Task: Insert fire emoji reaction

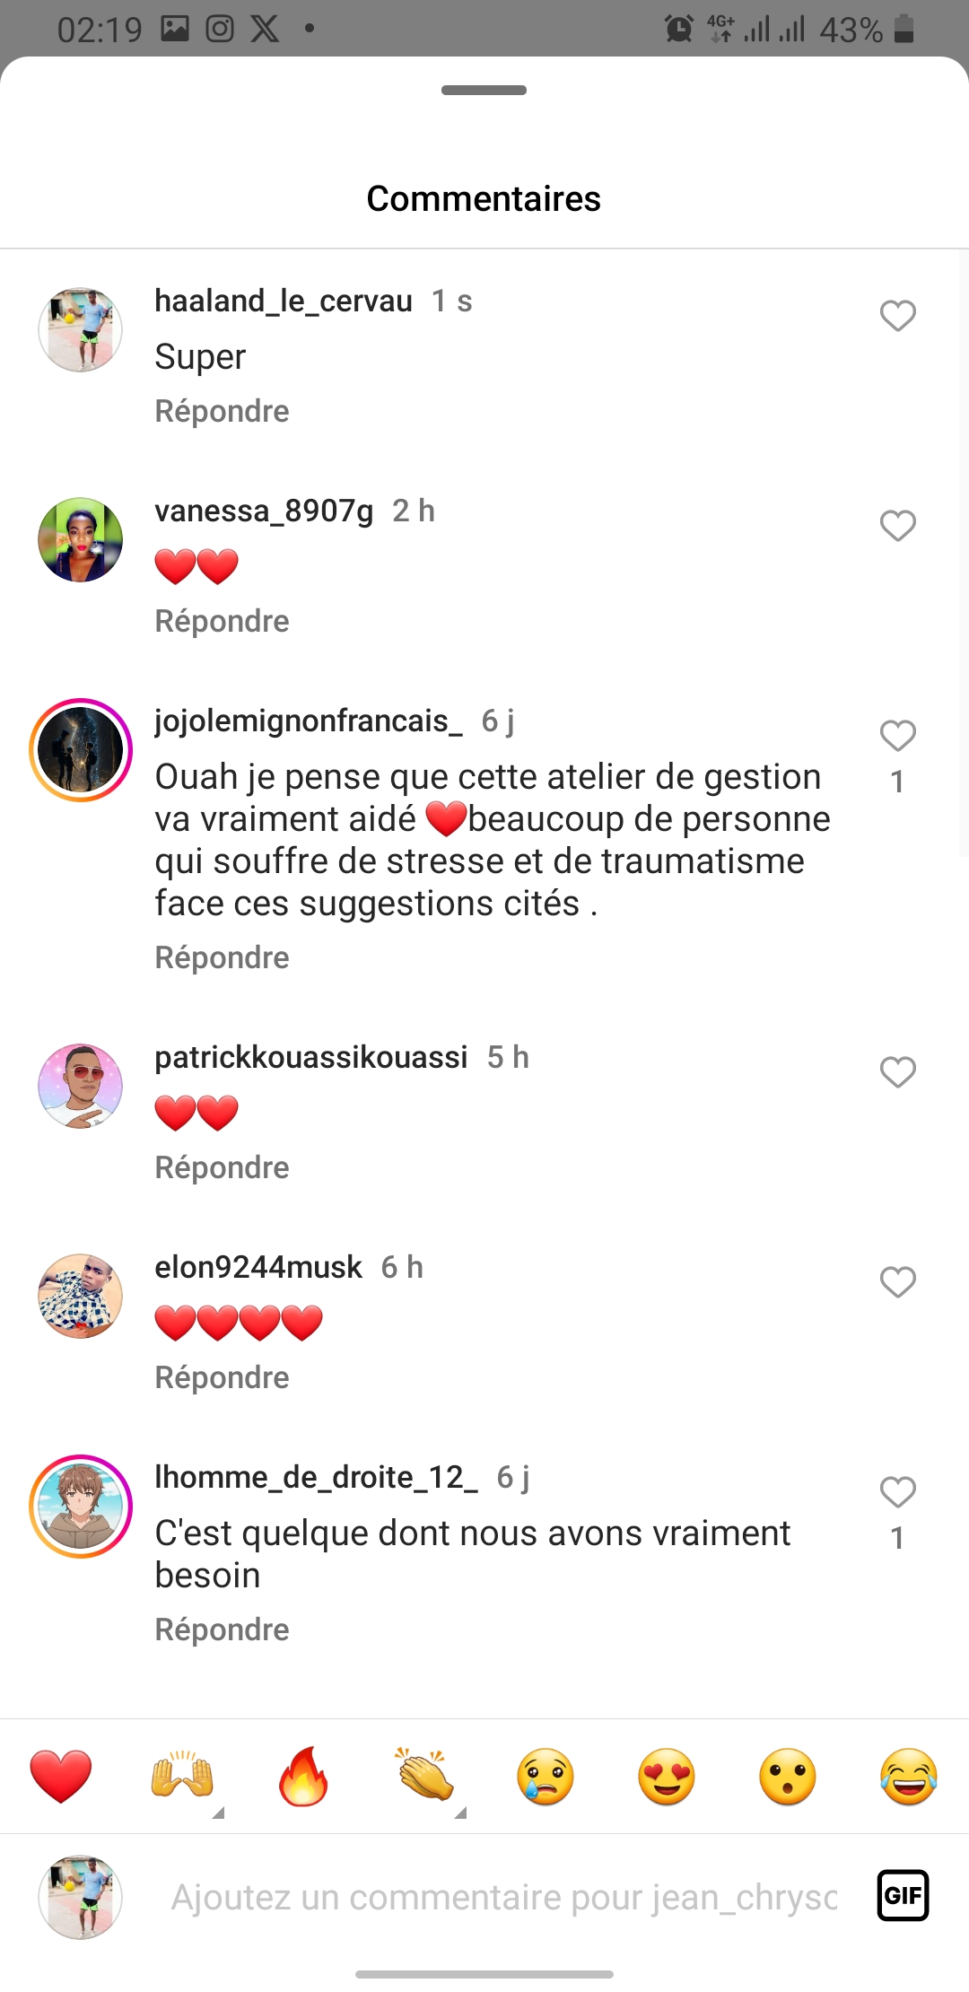Action: [303, 1776]
